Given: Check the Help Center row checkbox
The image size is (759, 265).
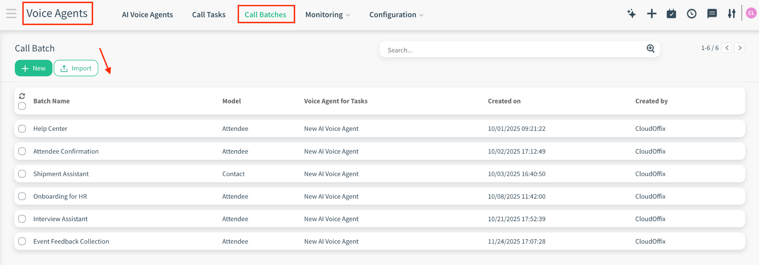Looking at the screenshot, I should (22, 129).
